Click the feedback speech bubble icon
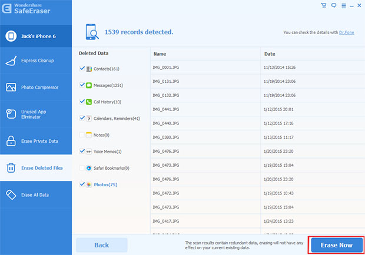Screen dimensions: 365x255 (x=333, y=5)
